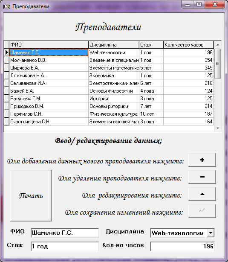Click the Элементы математиче discipline cell

[114, 68]
